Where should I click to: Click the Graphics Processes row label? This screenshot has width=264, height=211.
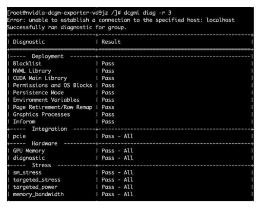(41, 114)
